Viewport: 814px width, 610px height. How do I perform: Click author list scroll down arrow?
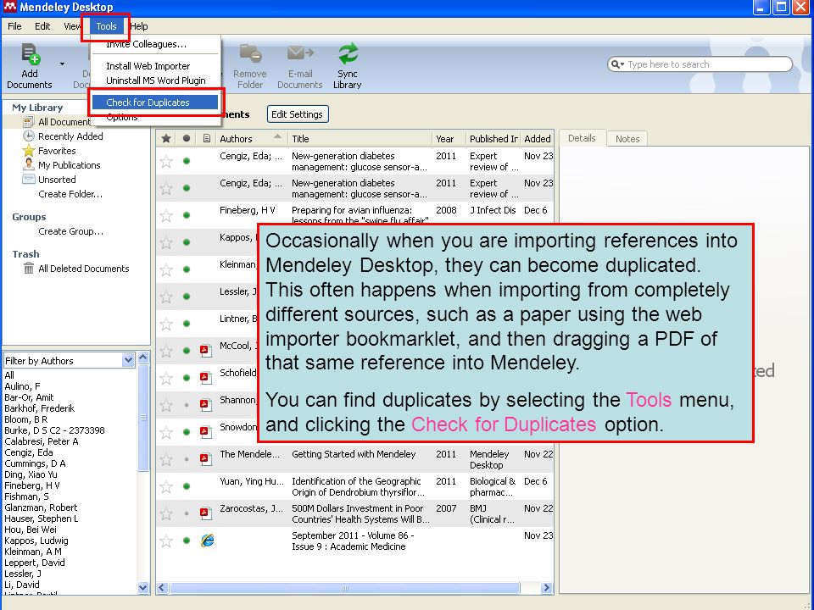pyautogui.click(x=143, y=587)
